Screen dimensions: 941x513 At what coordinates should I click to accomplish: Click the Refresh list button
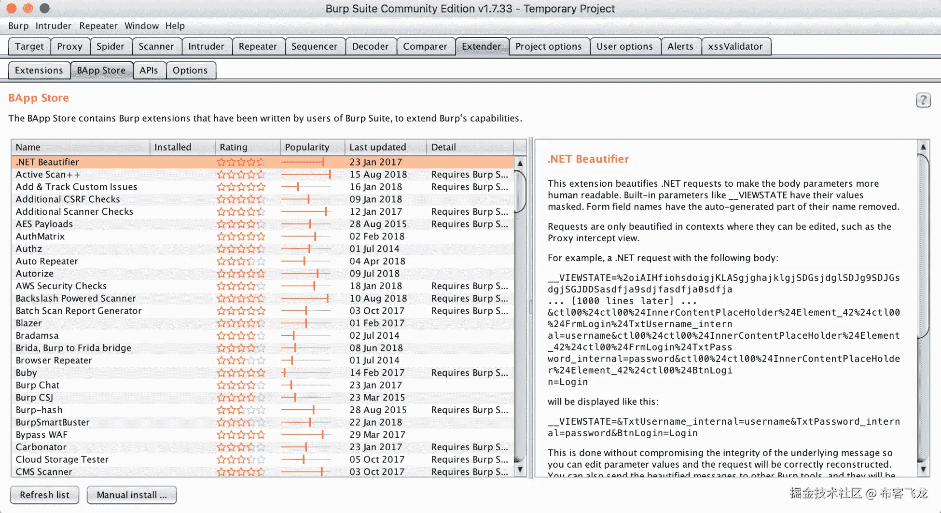tap(45, 495)
